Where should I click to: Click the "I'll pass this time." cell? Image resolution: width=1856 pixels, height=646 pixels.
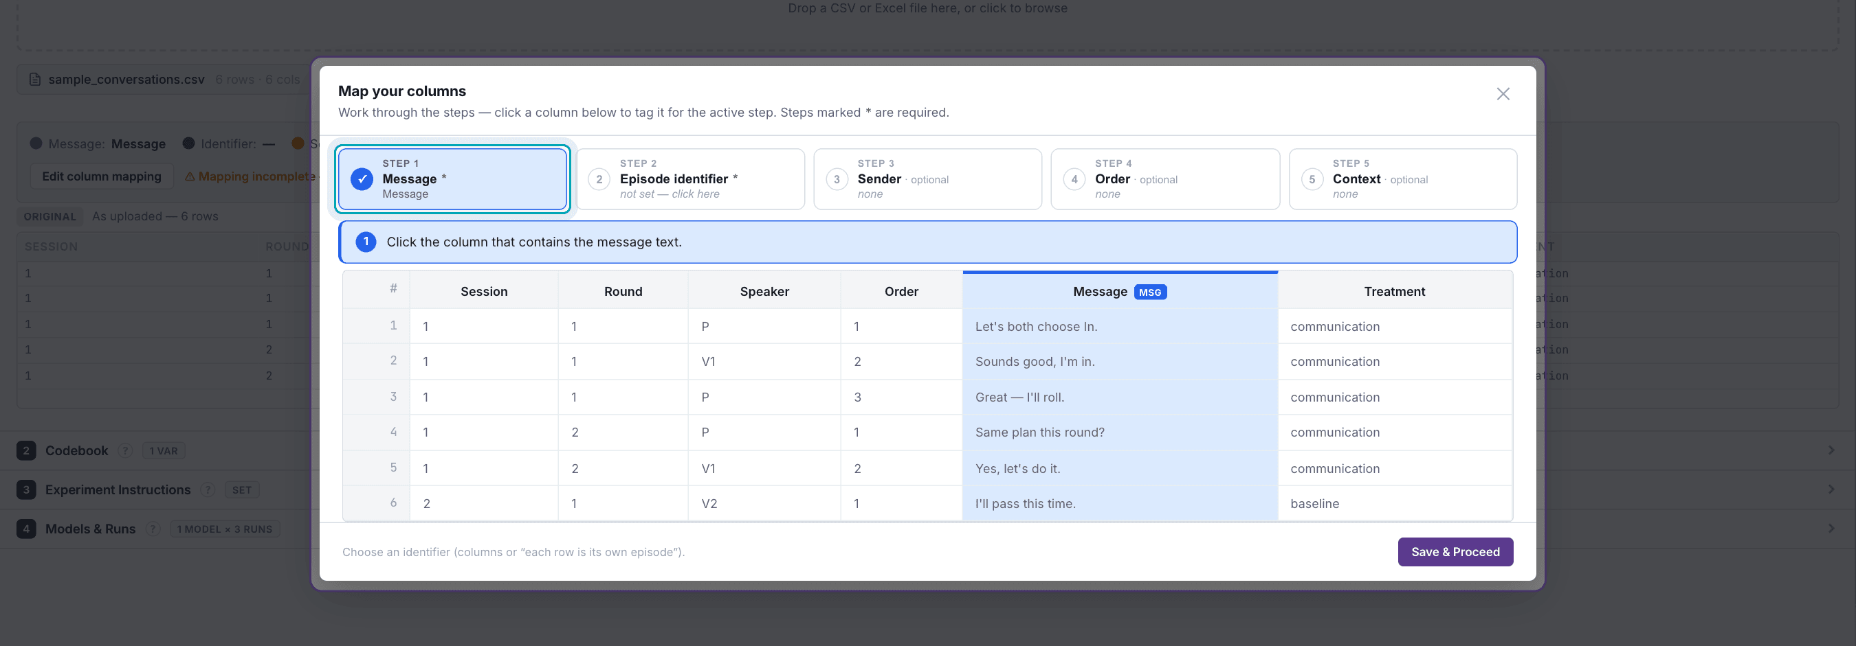click(1120, 504)
